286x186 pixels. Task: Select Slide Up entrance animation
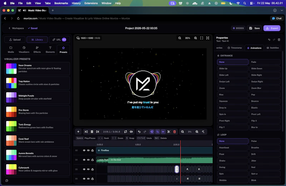(233, 68)
